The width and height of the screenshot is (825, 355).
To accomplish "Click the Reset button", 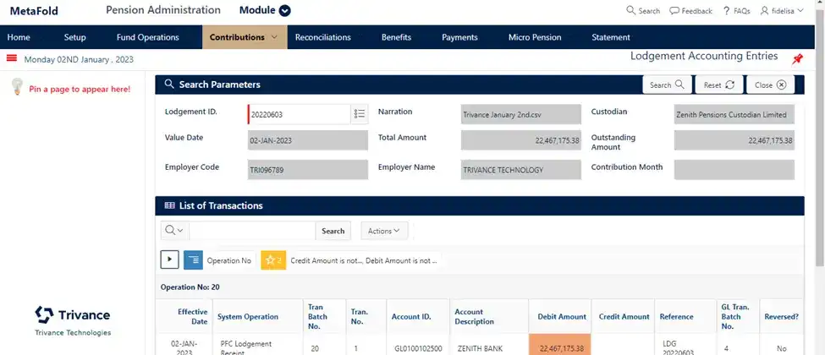I will coord(718,85).
